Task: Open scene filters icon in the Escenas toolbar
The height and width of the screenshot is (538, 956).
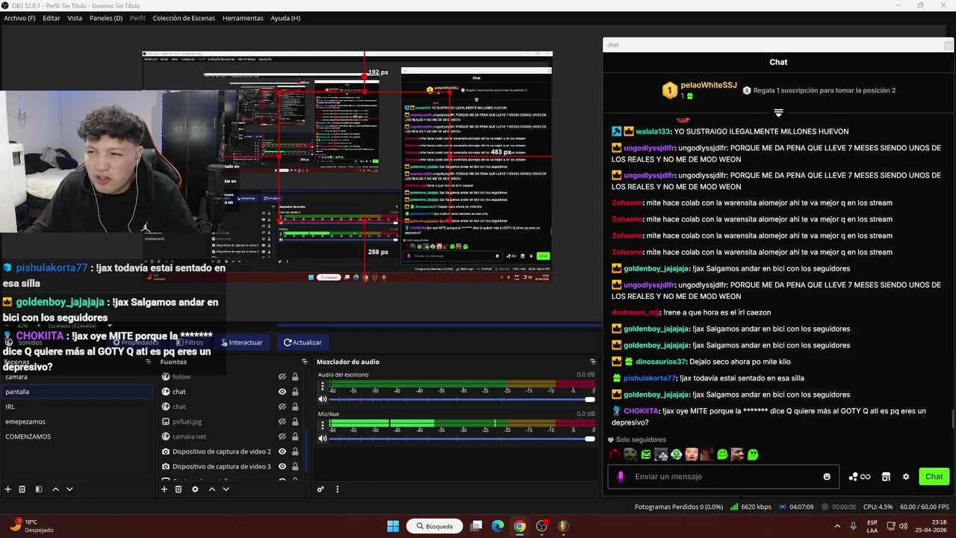Action: tap(38, 489)
